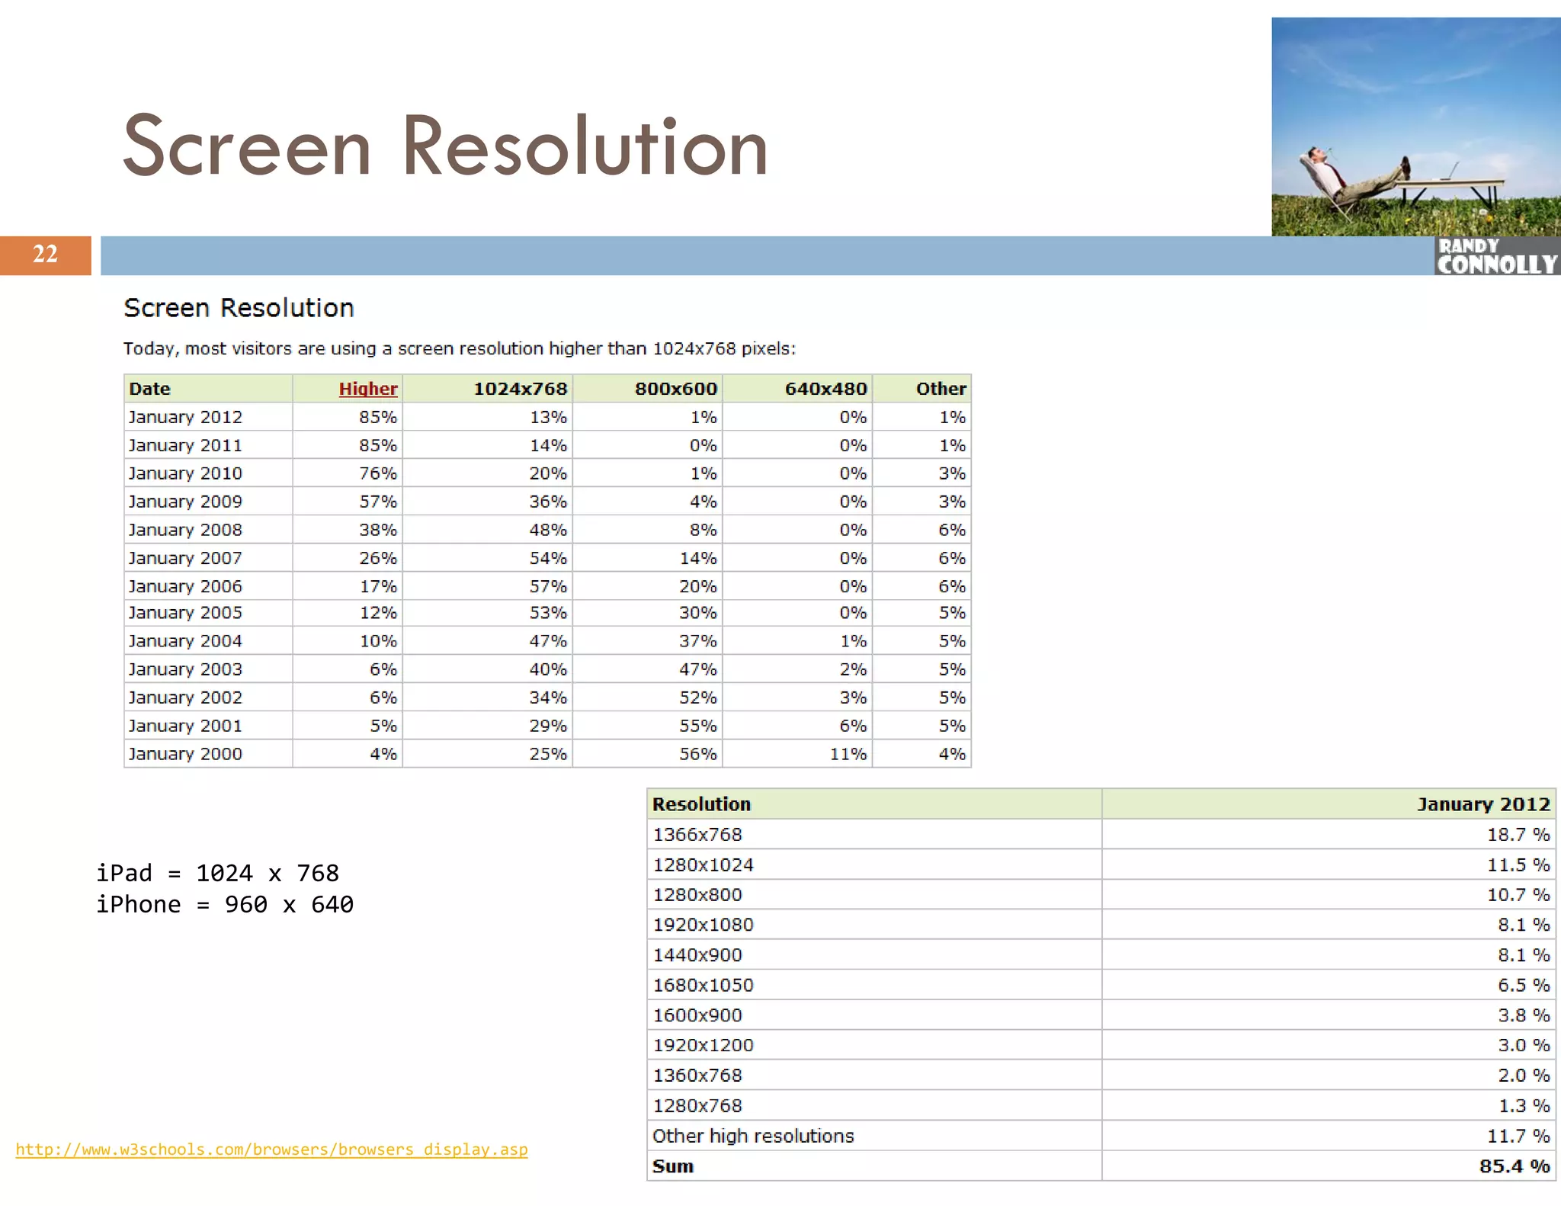The image size is (1561, 1206).
Task: Click the 76% Higher value for 2010
Action: click(x=378, y=473)
